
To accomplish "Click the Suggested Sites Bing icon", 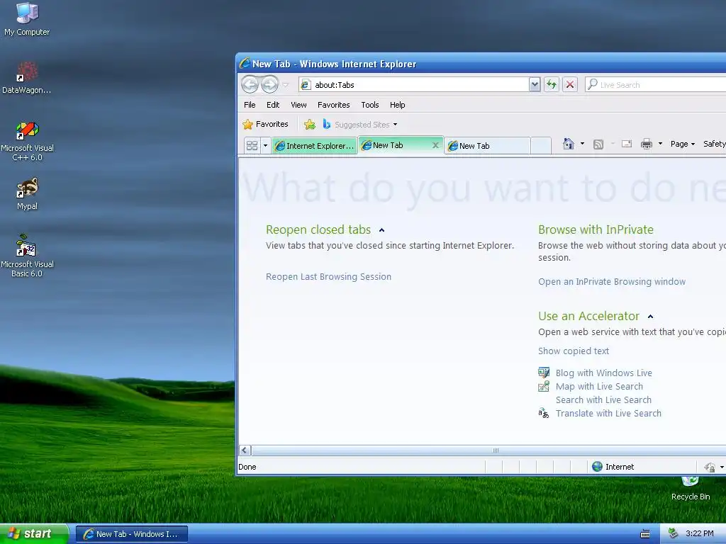I will coord(326,124).
